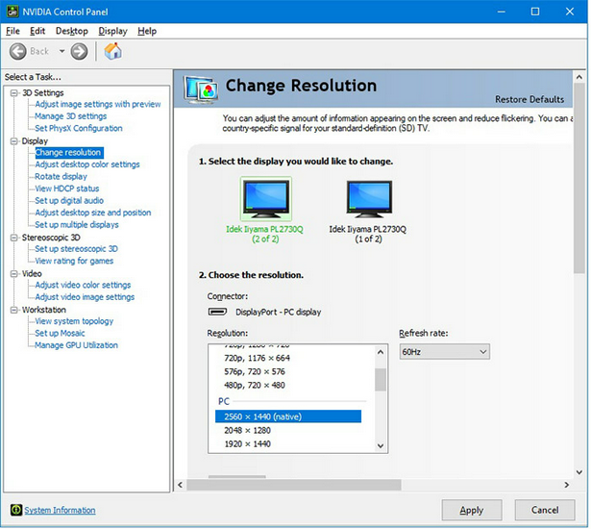Collapse the Display tree node
Image resolution: width=591 pixels, height=529 pixels.
pyautogui.click(x=14, y=141)
